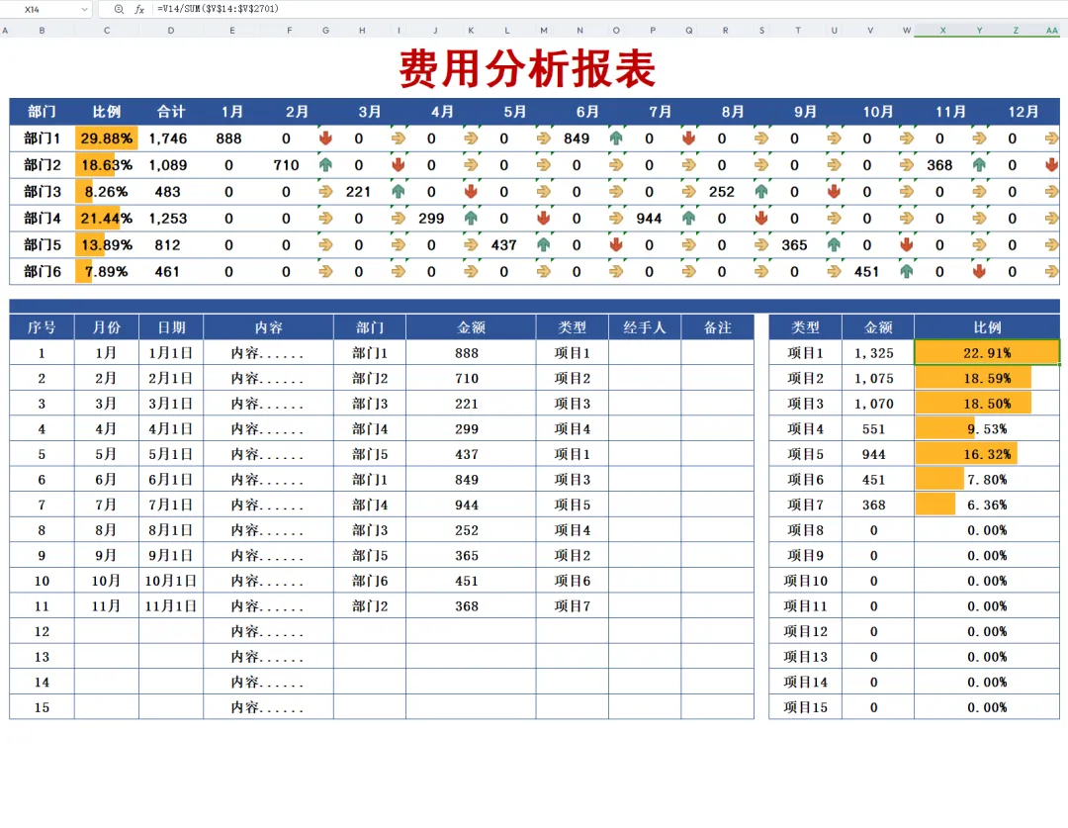Image resolution: width=1068 pixels, height=828 pixels.
Task: Click green up arrow in 部门2 row, column Y
Action: (x=979, y=165)
